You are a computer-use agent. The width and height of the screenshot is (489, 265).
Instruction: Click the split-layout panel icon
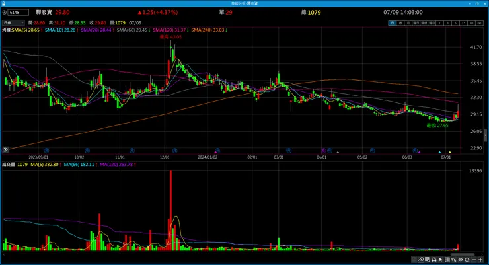pyautogui.click(x=447, y=260)
